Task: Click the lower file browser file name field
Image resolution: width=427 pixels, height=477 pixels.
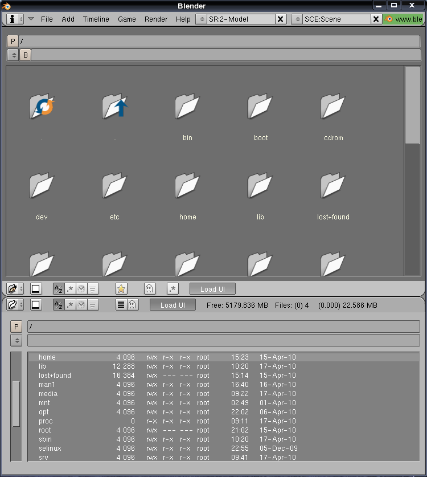Action: (x=224, y=340)
